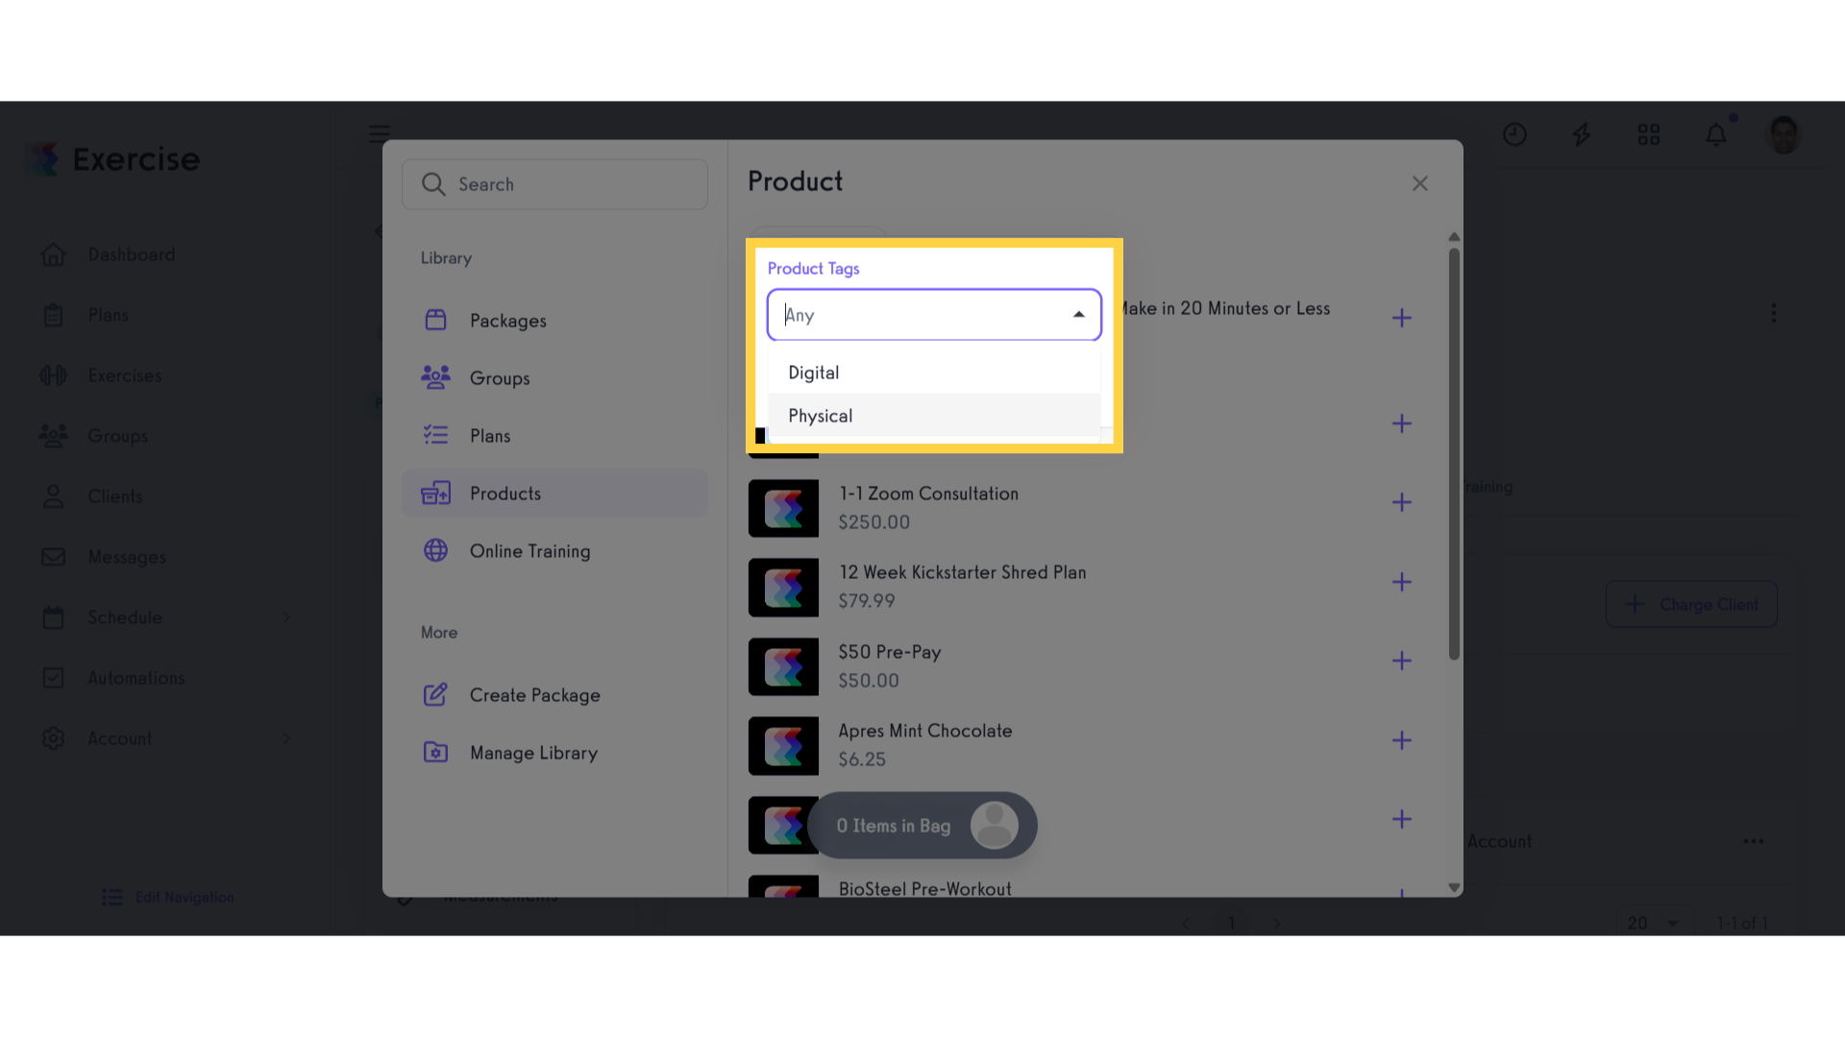Image resolution: width=1845 pixels, height=1037 pixels.
Task: Open Dashboard in the main sidebar
Action: point(132,254)
